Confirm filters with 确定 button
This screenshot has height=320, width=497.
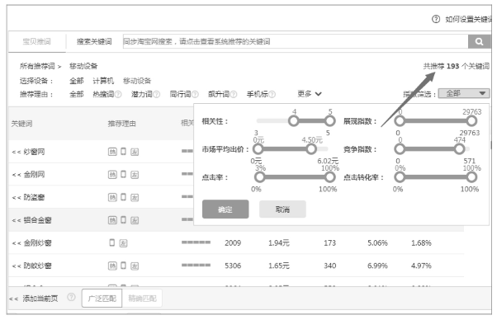click(225, 209)
